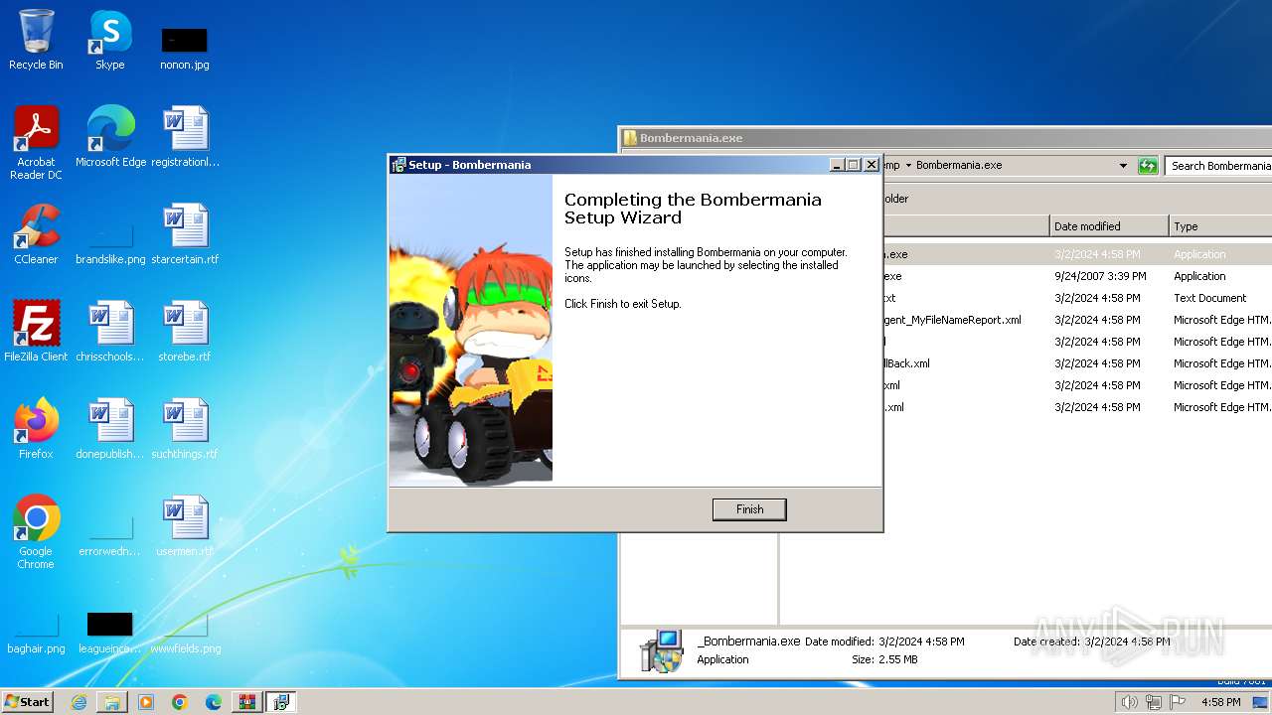
Task: Launch Acrobat Reader DC from desktop
Action: tap(36, 143)
